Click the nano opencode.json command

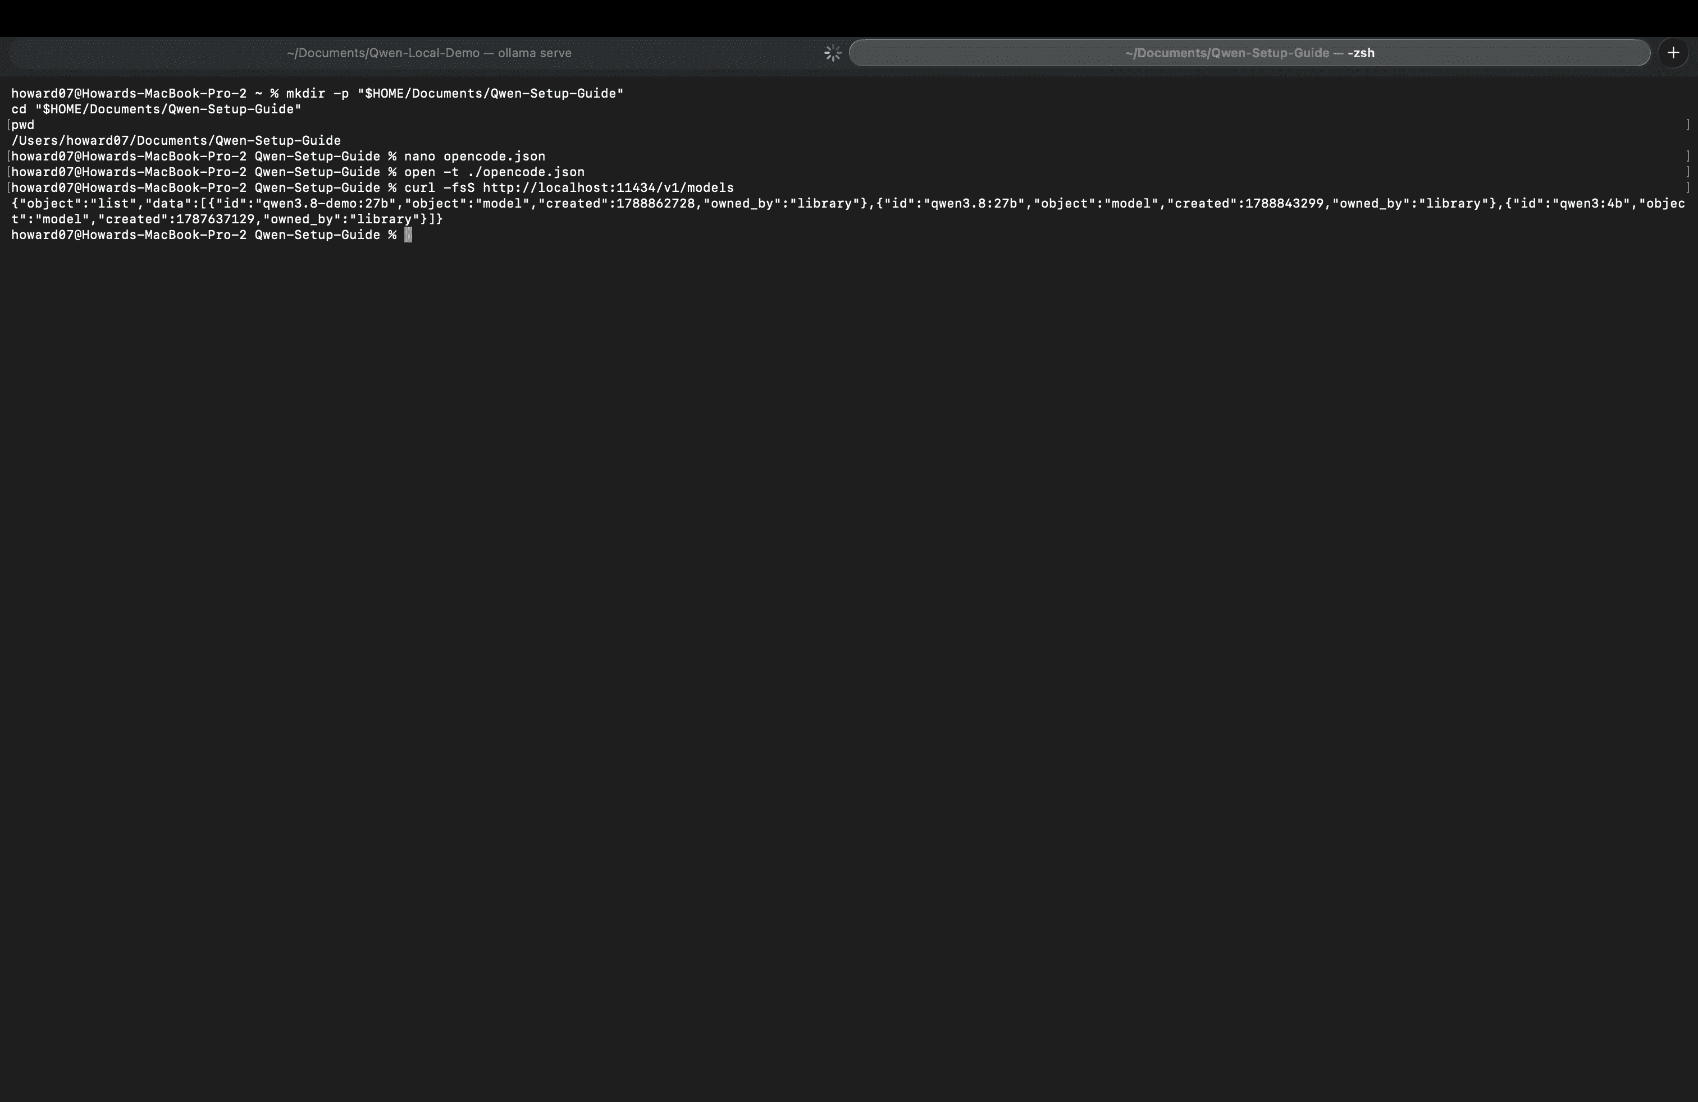(474, 156)
